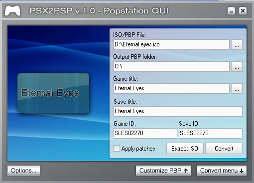Viewport: 254px width, 183px height.
Task: Click the Save title input field
Action: [x=178, y=111]
